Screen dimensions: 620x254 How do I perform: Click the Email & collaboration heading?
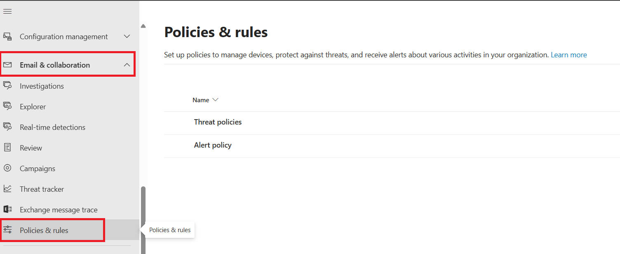tap(55, 65)
